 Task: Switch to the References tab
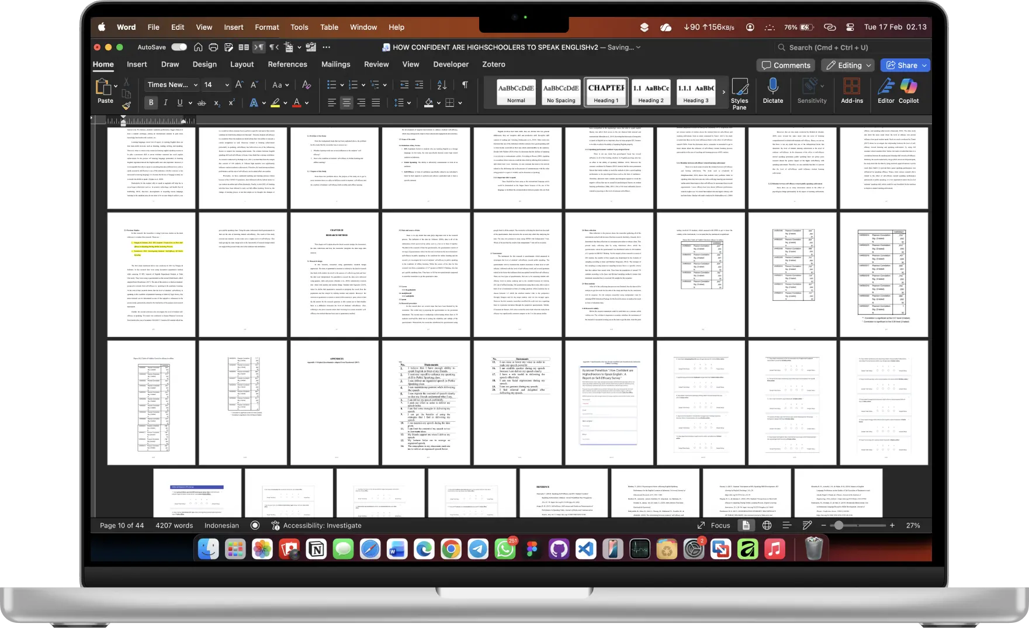287,64
